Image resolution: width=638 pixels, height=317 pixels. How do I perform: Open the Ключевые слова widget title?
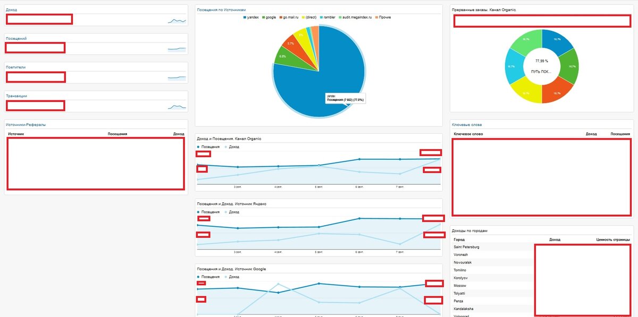tap(467, 125)
